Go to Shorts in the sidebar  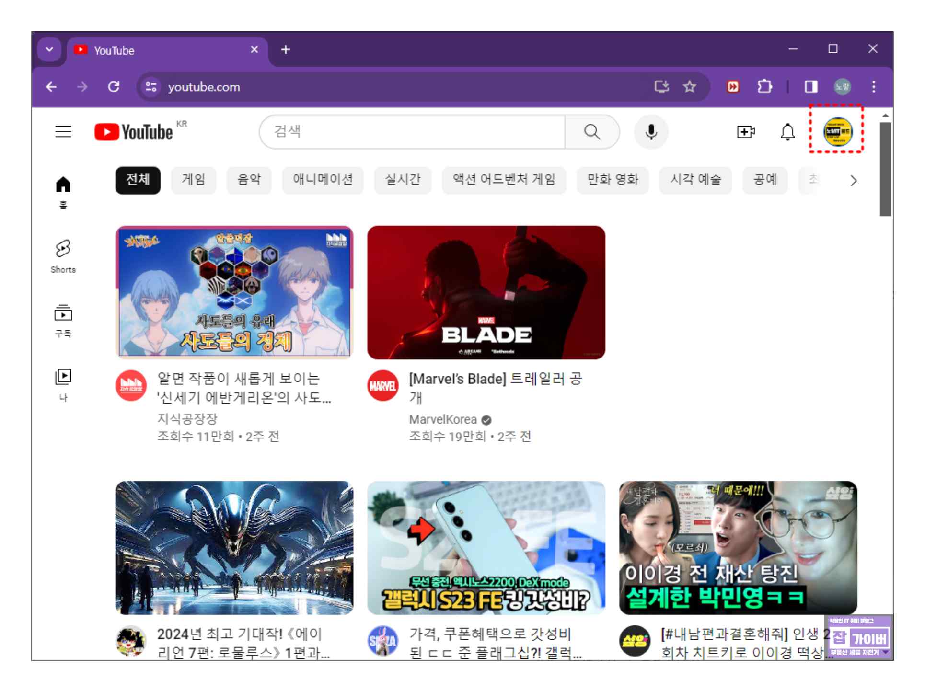click(x=63, y=256)
